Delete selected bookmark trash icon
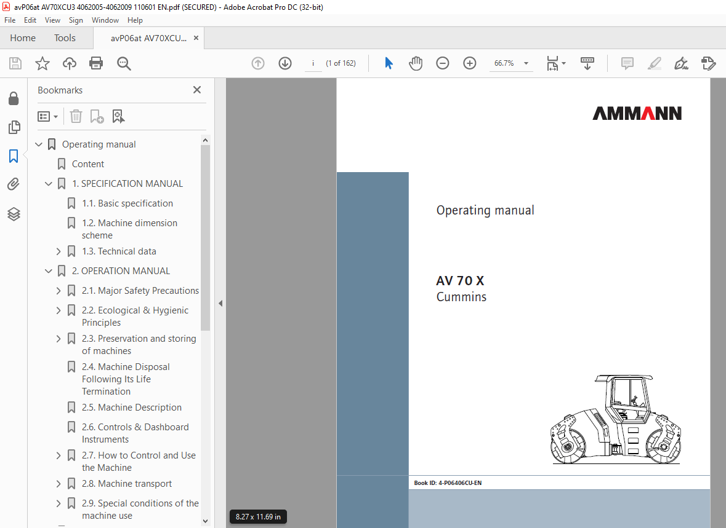Screen dimensions: 726x528 pyautogui.click(x=76, y=117)
